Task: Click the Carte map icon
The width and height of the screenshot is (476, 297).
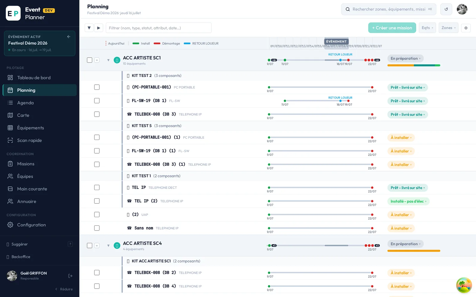Action: click(x=10, y=115)
